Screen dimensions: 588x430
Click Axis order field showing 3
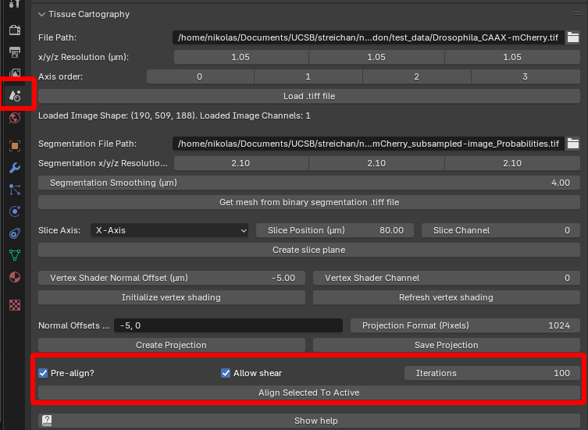(x=526, y=76)
